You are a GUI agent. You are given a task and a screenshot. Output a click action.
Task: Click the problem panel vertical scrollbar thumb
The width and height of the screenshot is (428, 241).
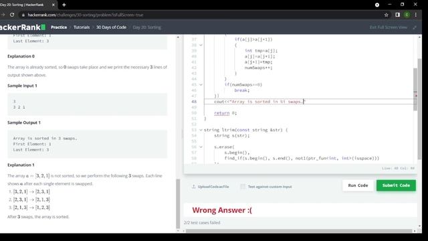click(178, 204)
